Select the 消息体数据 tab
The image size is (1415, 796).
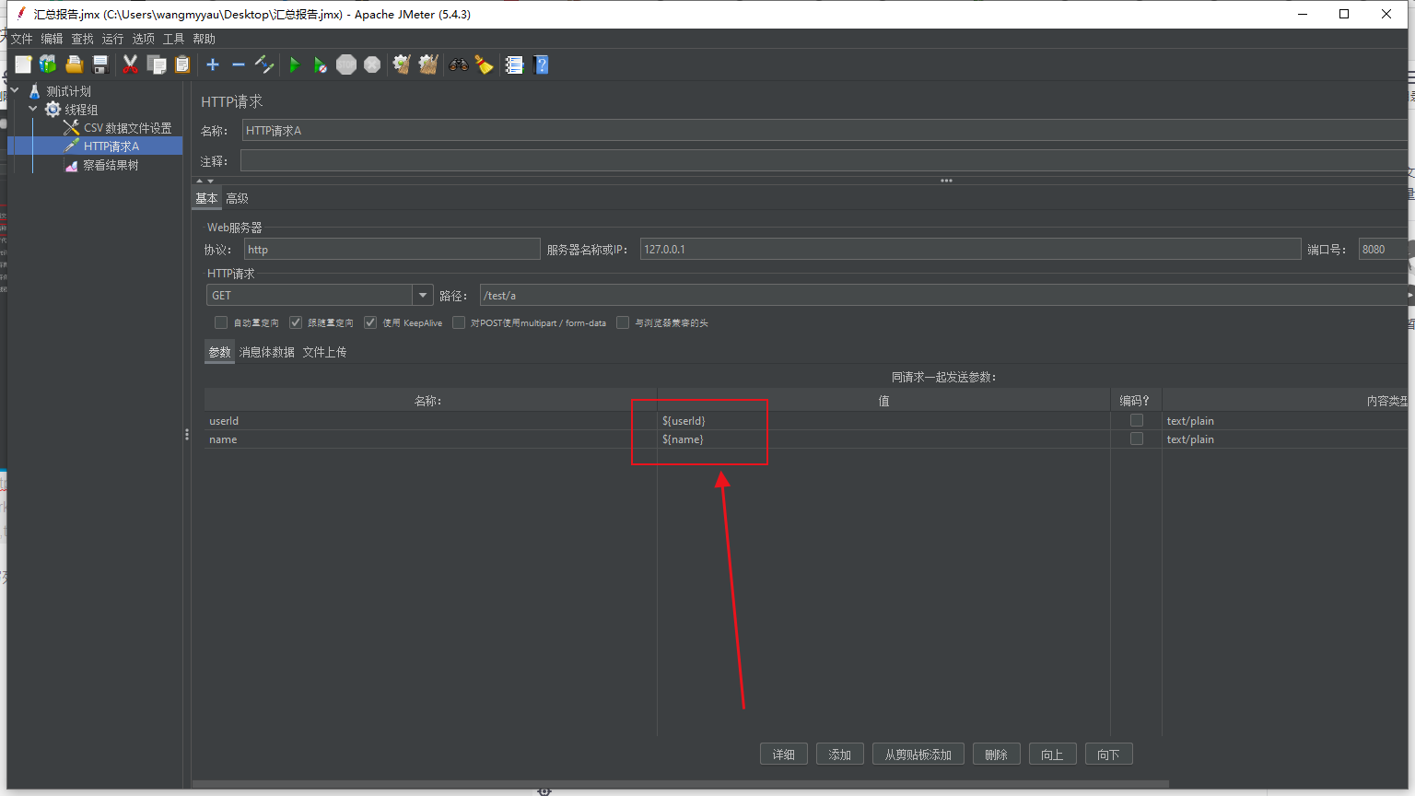267,352
